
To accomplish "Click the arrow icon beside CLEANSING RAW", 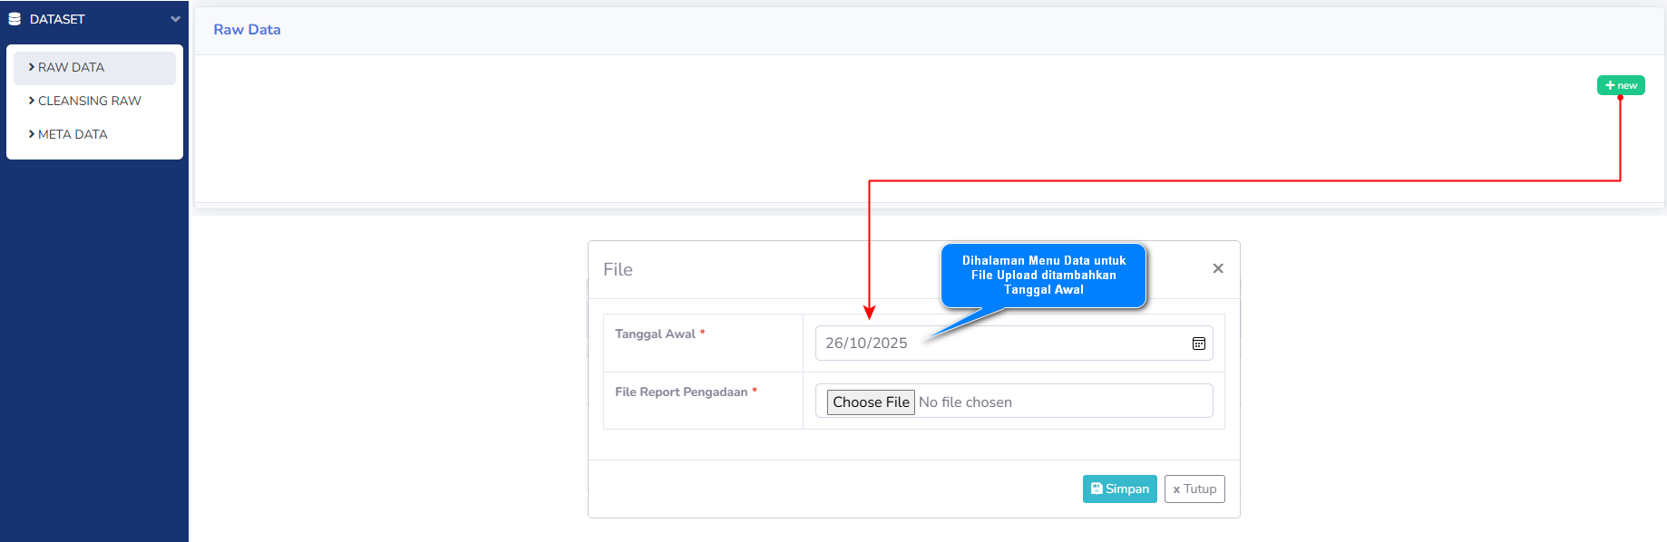I will pos(32,101).
